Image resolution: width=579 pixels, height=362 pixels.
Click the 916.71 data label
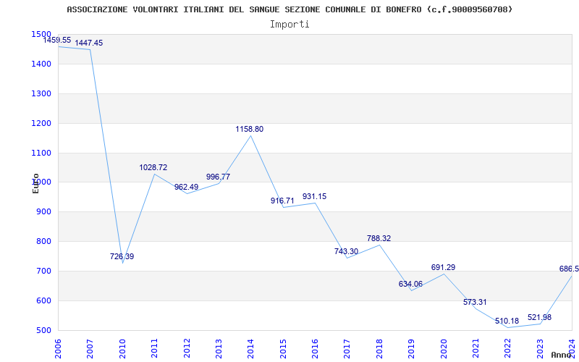click(x=282, y=201)
